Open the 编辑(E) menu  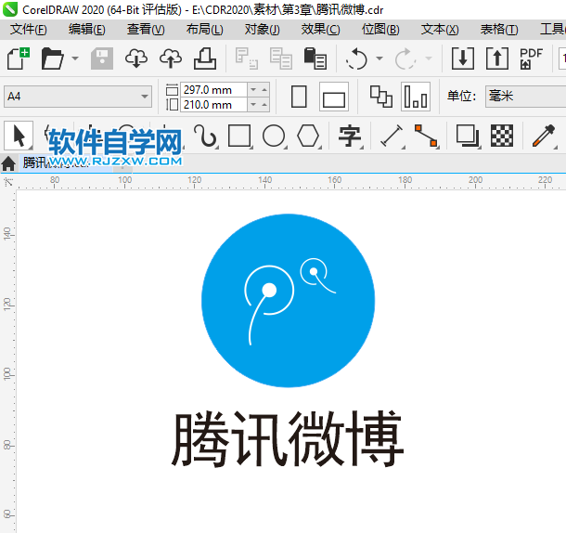(87, 30)
